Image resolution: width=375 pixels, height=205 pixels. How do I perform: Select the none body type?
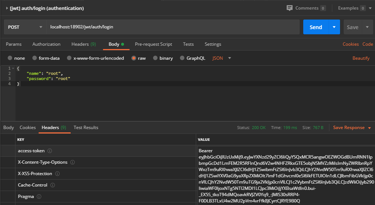pos(10,58)
